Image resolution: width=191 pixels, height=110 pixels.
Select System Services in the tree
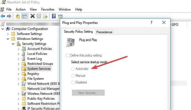39,69
